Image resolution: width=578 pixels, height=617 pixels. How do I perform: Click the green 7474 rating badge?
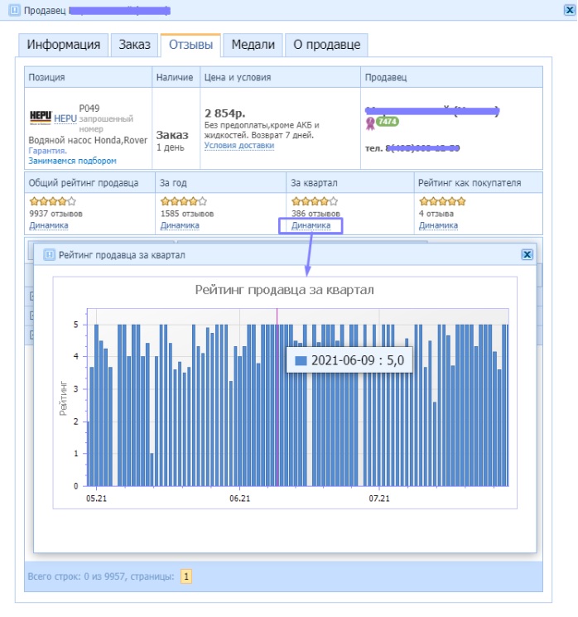coord(387,122)
